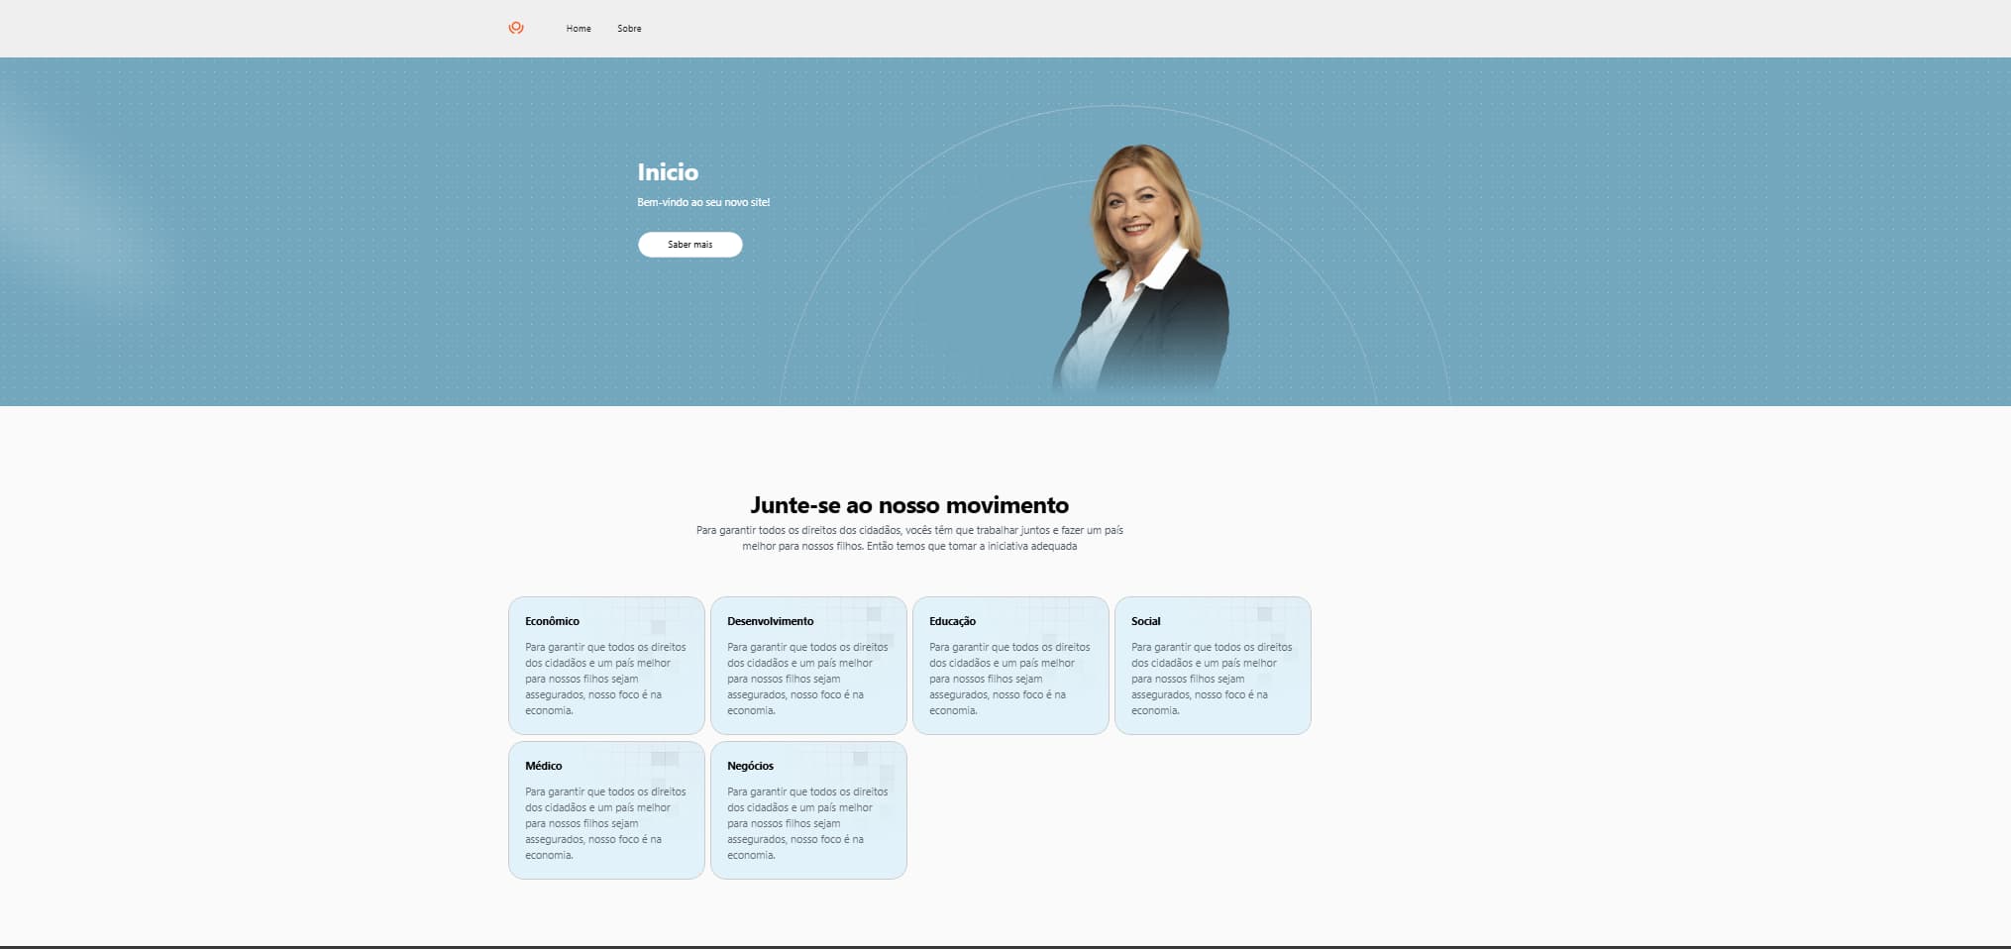The height and width of the screenshot is (949, 2011).
Task: Go to the Sobre page
Action: click(x=629, y=29)
